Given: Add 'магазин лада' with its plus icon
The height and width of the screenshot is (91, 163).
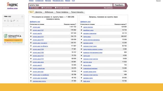Looking at the screenshot, I should click(81, 78).
